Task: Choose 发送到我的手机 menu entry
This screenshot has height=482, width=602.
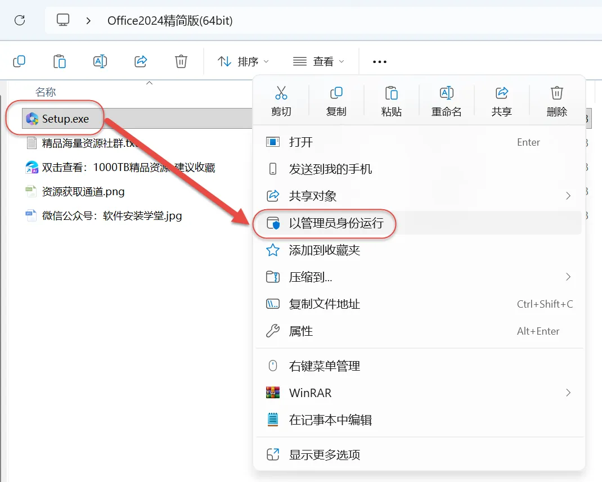Action: tap(419, 169)
